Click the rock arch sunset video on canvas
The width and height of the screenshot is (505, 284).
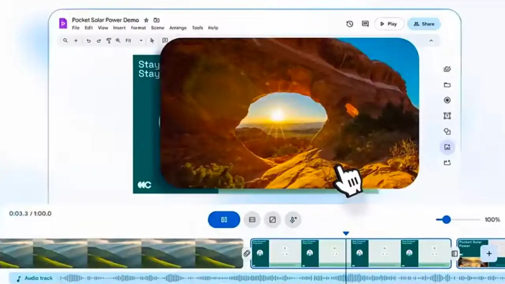[x=290, y=113]
